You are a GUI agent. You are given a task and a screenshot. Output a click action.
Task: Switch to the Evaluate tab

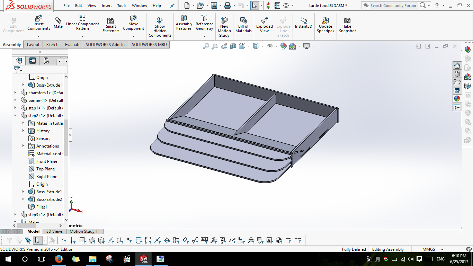[73, 45]
